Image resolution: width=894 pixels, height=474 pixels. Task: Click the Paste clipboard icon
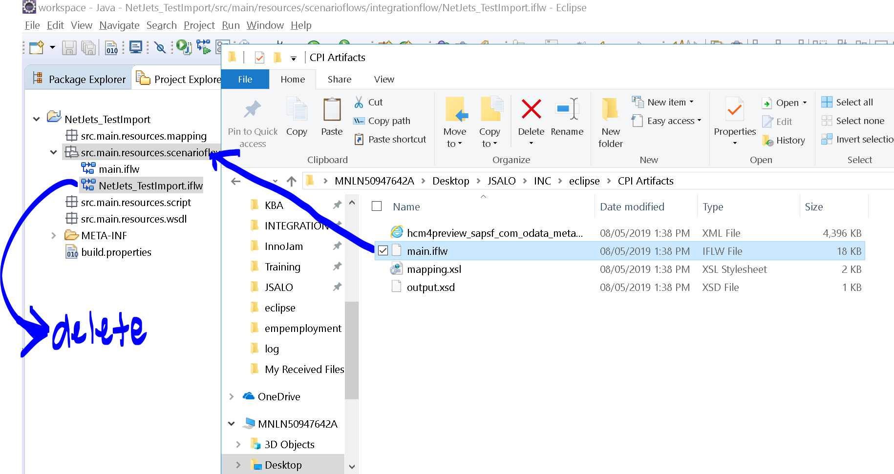(332, 109)
